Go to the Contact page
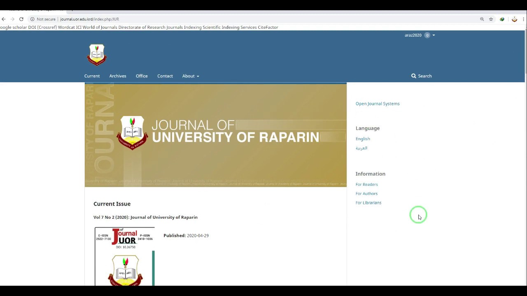This screenshot has width=527, height=296. [165, 76]
